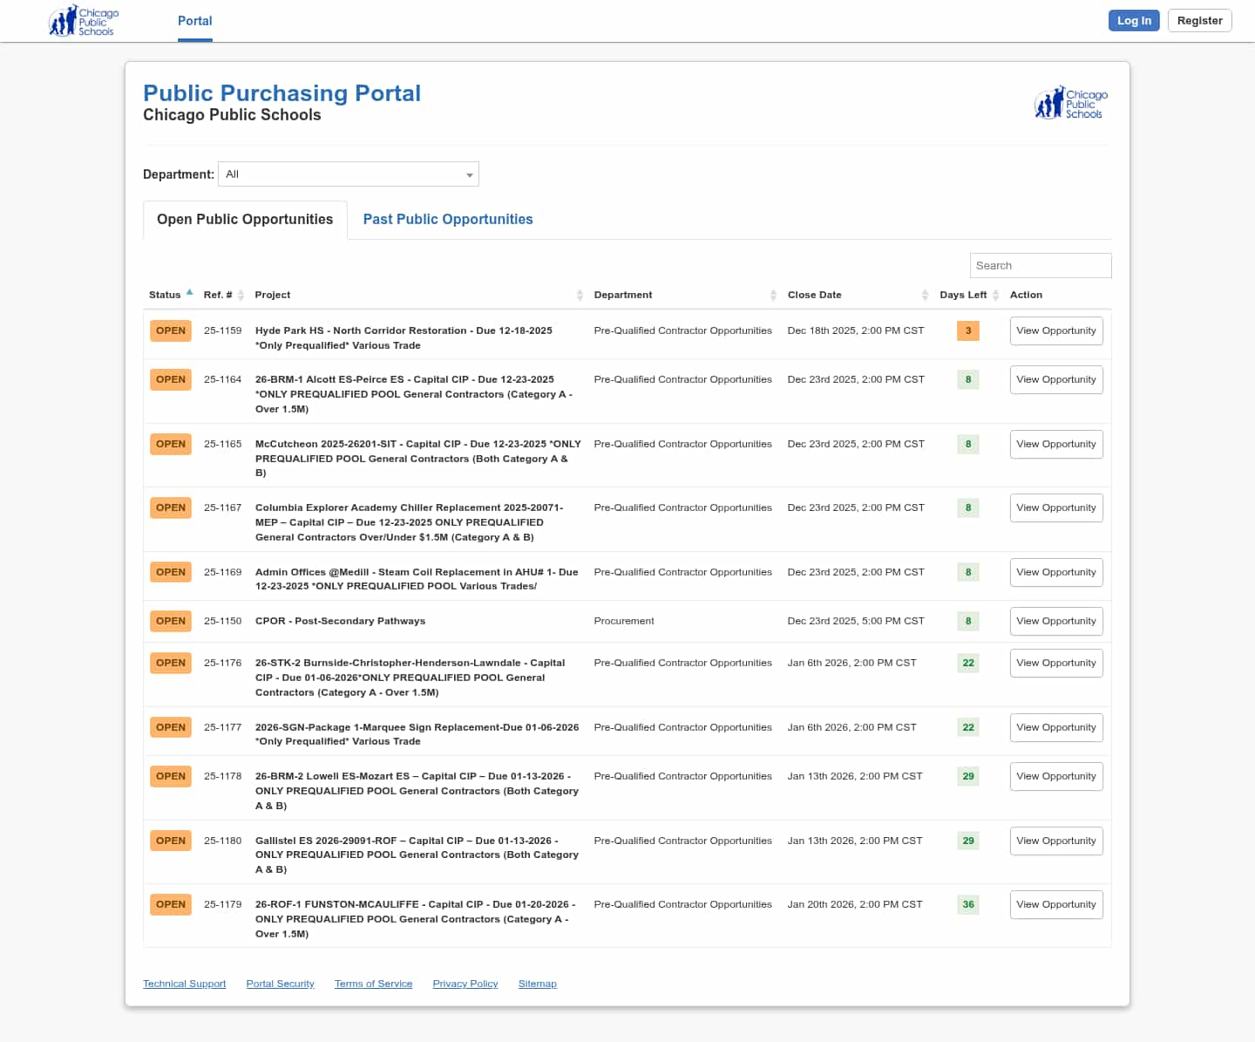This screenshot has height=1042, width=1255.
Task: Sort table by Status column arrow
Action: [x=189, y=293]
